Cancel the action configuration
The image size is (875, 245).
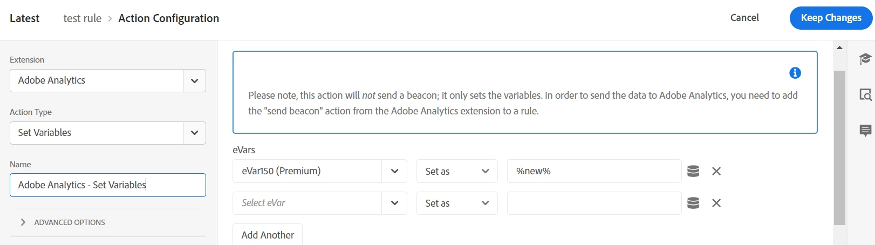pos(744,18)
